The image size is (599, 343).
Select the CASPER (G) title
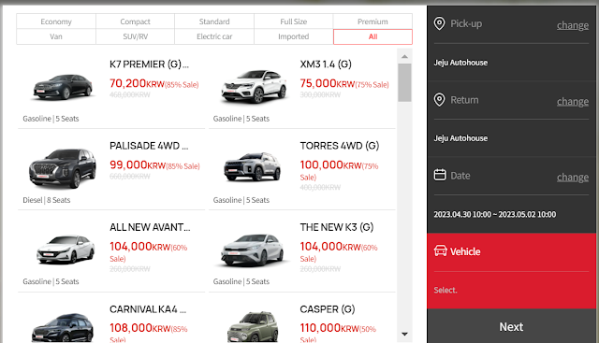(328, 309)
